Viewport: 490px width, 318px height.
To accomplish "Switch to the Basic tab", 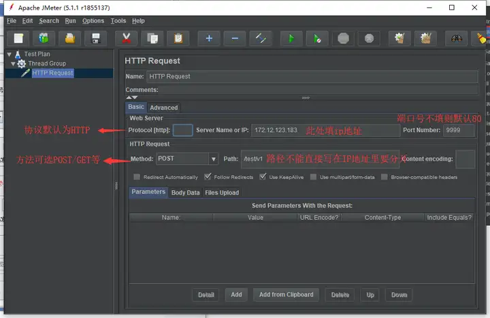I will (136, 107).
